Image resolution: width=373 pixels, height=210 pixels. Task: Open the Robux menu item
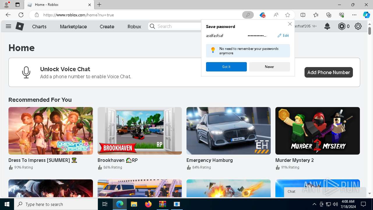134,27
